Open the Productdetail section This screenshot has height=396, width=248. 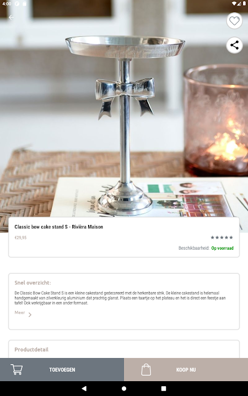click(31, 350)
